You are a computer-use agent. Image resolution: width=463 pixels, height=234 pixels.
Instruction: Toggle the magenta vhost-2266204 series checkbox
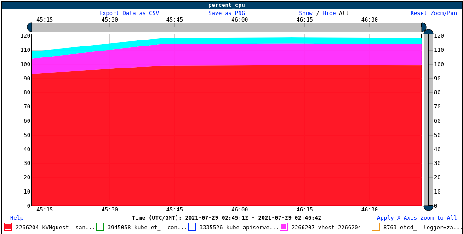(284, 227)
